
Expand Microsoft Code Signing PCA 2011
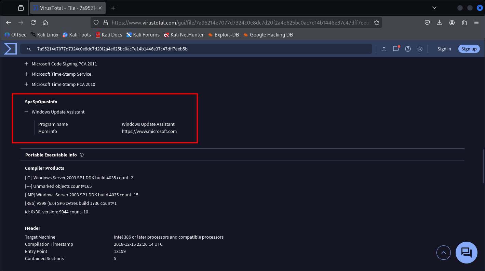(x=26, y=64)
